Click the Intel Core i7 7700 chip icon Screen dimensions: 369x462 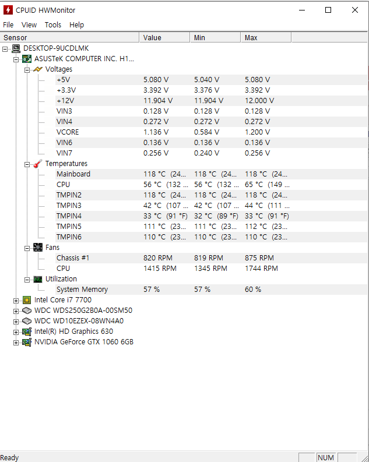[x=27, y=300]
